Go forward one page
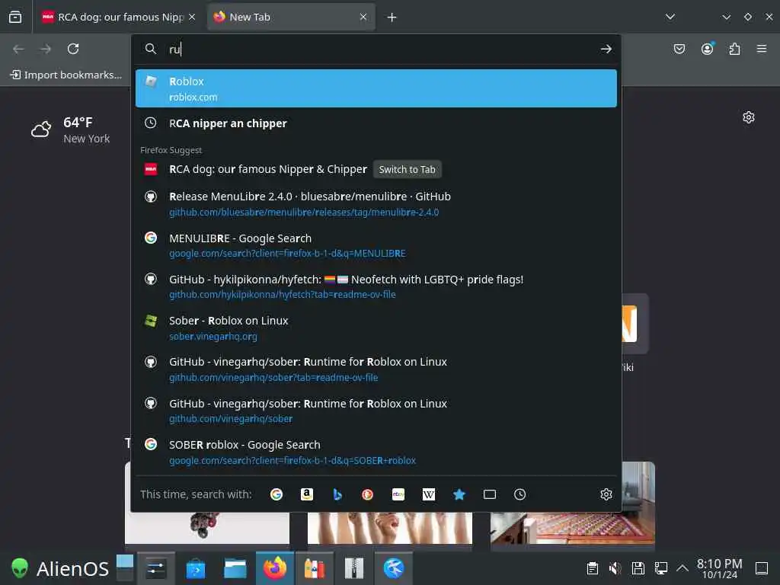Viewport: 780px width, 585px height. click(x=46, y=49)
